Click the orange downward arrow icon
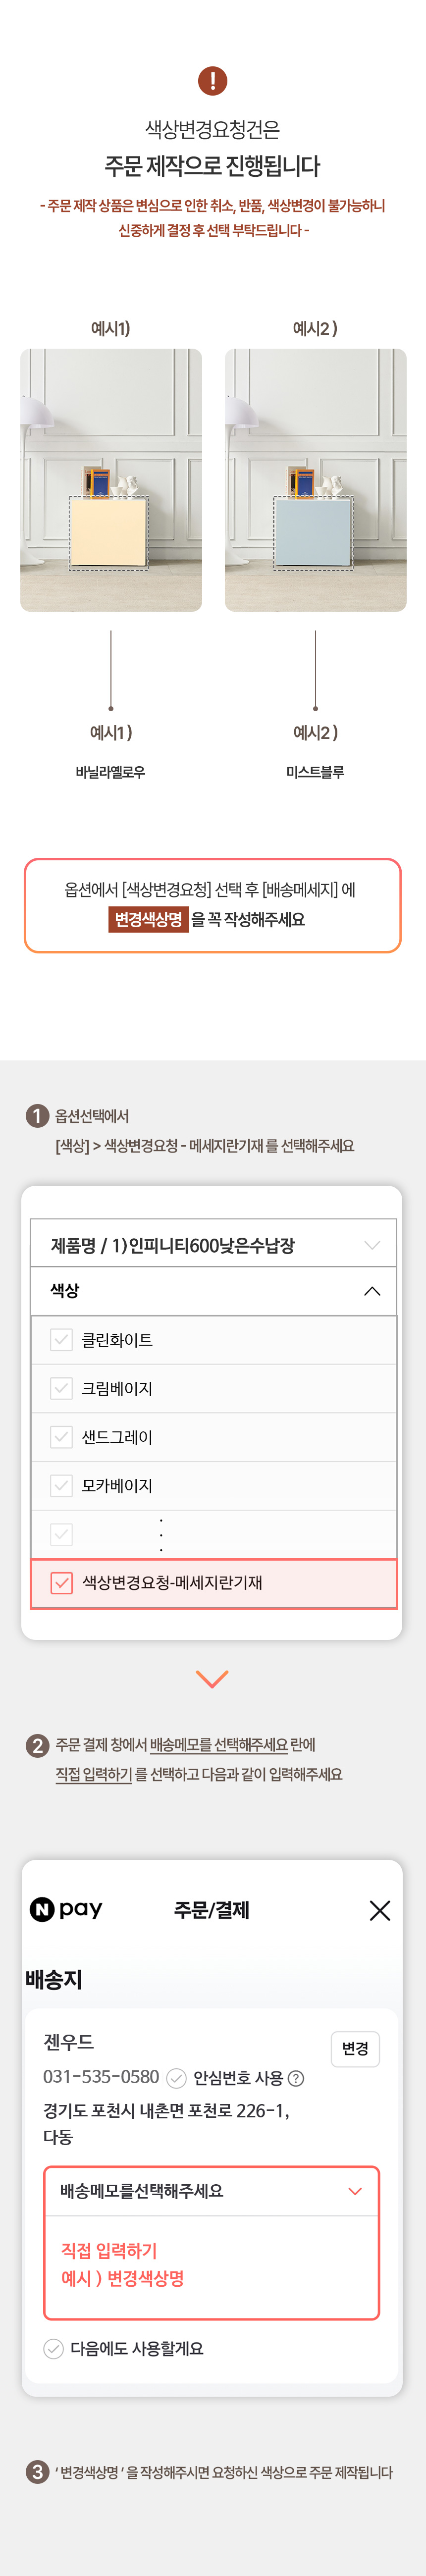Screen dimensions: 426x2576 212,1678
